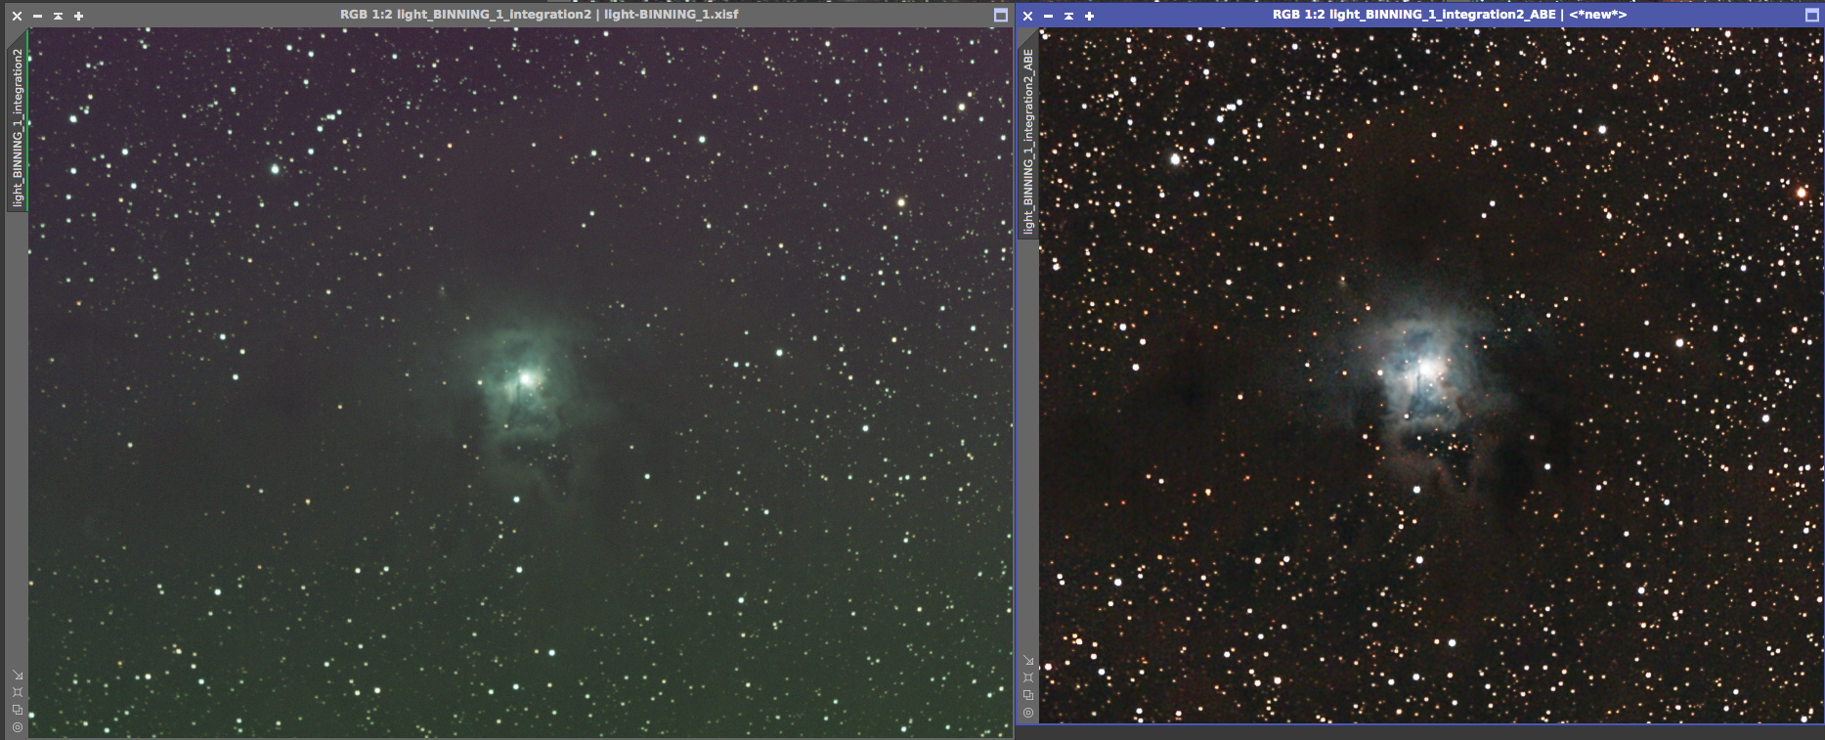Click concentric circles icon in ABE window sidebar
Viewport: 1825px width, 740px height.
1028,713
